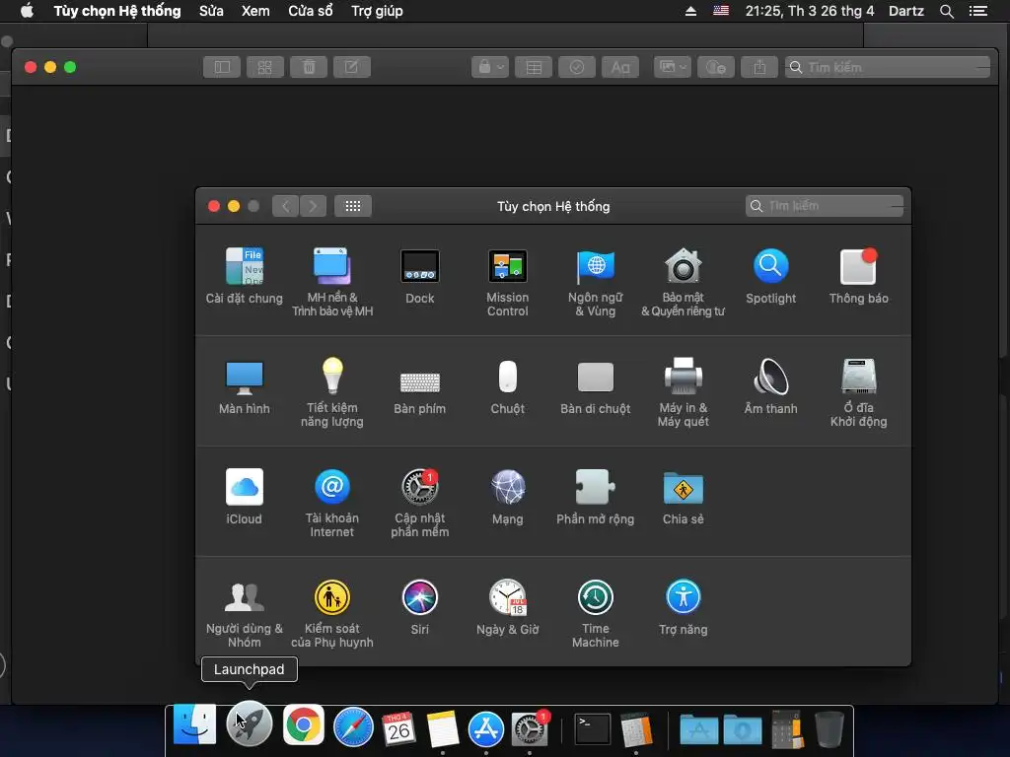1010x757 pixels.
Task: Focus the background window Tìm kiếm field
Action: 888,67
